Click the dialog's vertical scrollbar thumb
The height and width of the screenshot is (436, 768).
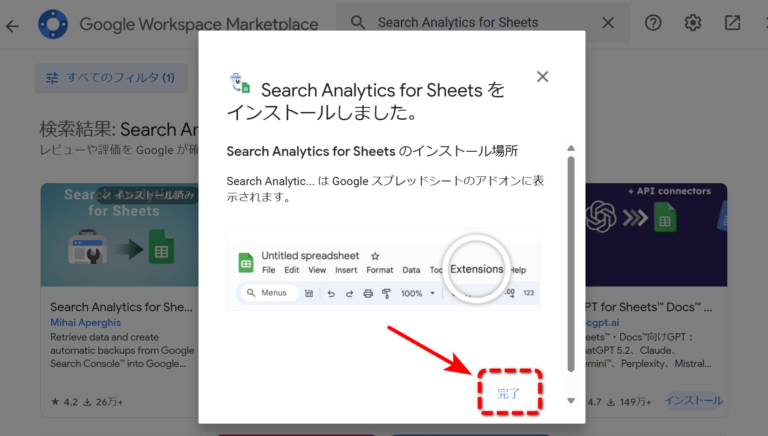(571, 264)
